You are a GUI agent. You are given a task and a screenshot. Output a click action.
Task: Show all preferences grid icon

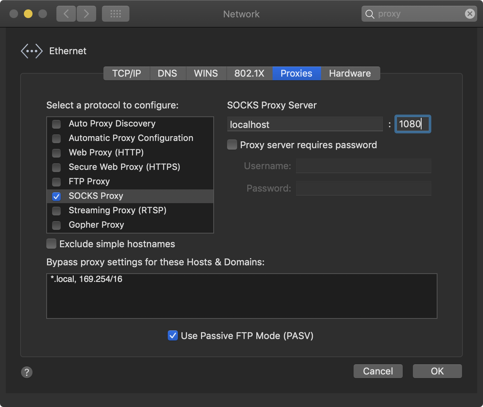coord(115,14)
